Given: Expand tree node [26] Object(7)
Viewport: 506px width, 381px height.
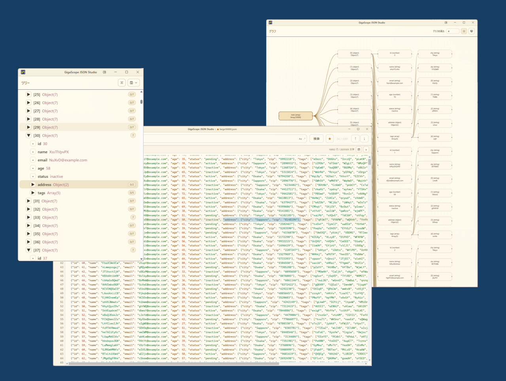Looking at the screenshot, I should point(28,103).
